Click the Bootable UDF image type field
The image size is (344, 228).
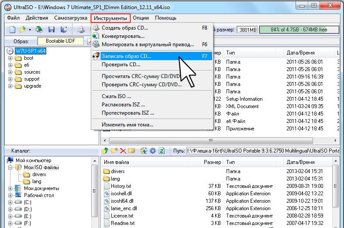coord(61,41)
